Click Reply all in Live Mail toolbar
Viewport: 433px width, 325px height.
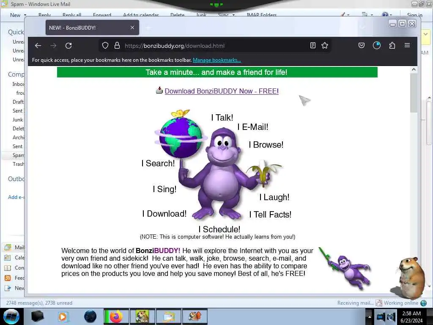pyautogui.click(x=72, y=15)
